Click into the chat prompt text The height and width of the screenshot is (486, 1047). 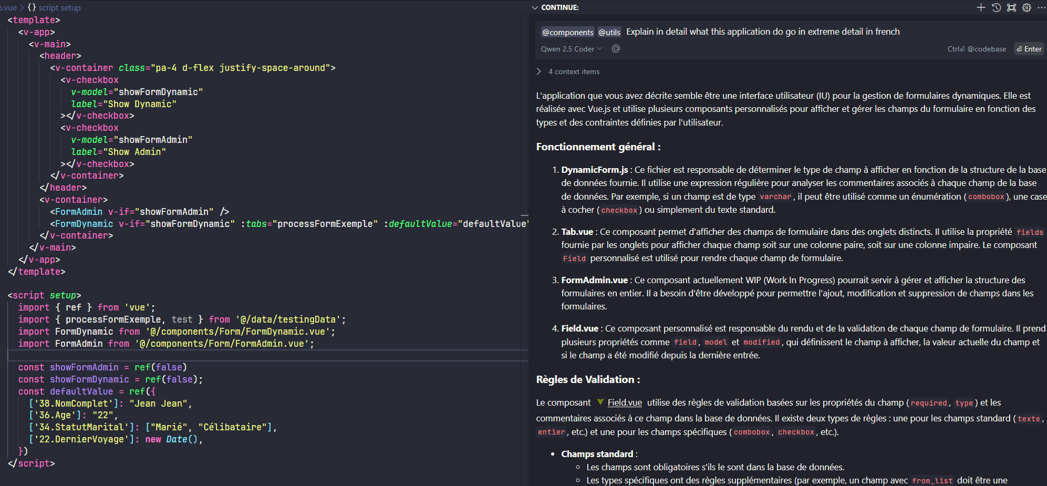click(763, 32)
